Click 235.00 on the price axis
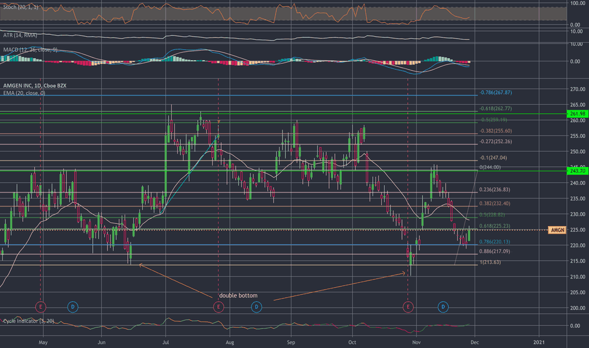 coord(578,199)
